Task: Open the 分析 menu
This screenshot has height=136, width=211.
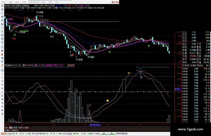Action: pyautogui.click(x=24, y=2)
